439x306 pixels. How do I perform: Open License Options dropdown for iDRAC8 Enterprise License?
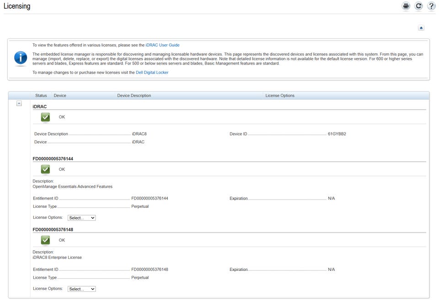pos(81,289)
